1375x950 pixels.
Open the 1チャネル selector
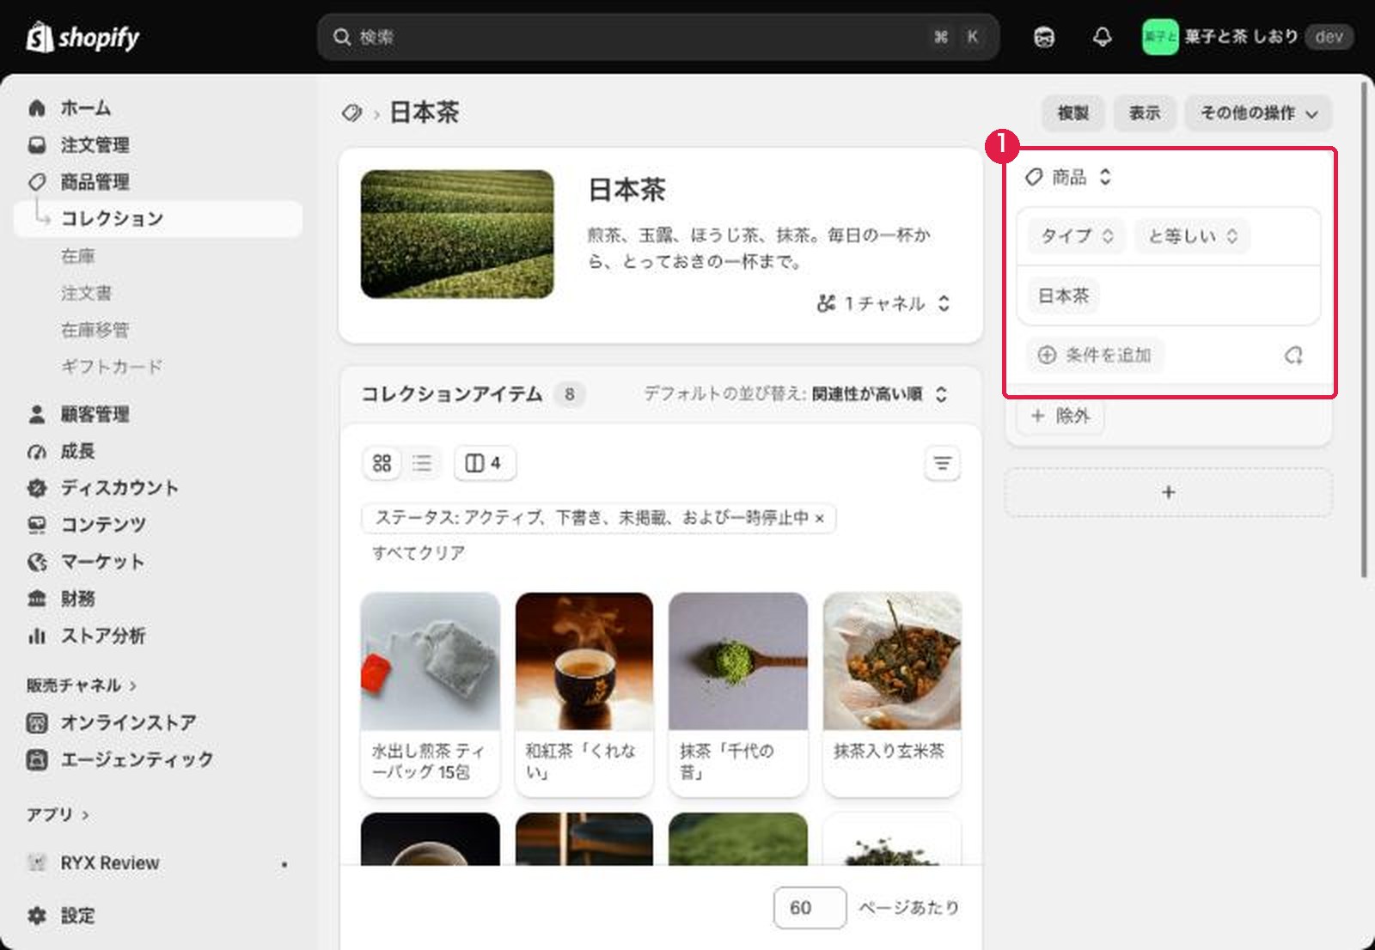pos(883,303)
